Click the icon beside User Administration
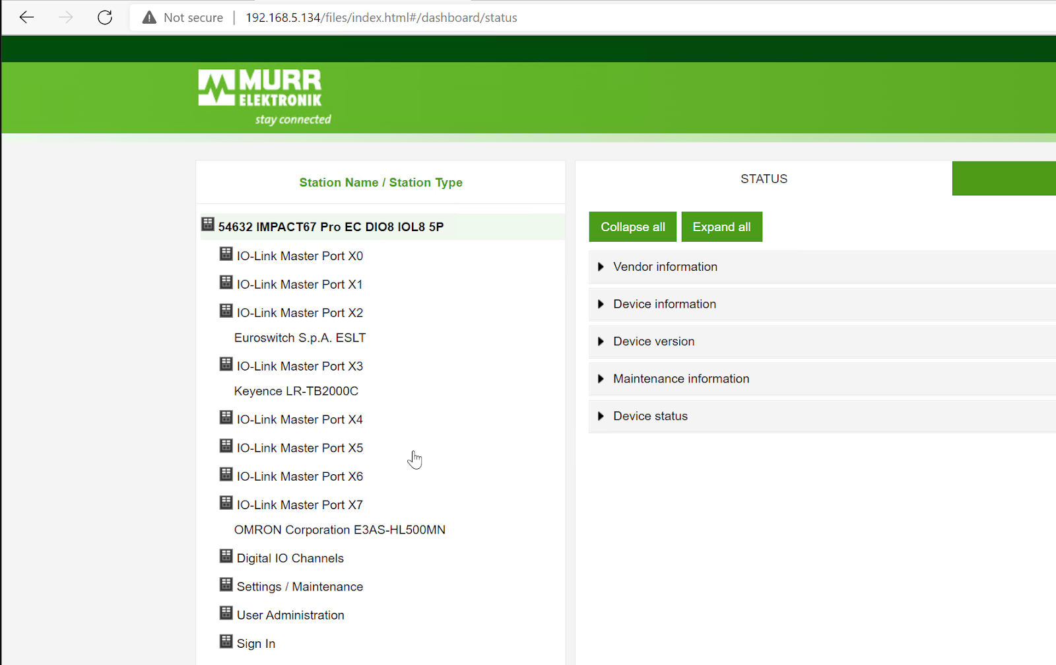The width and height of the screenshot is (1056, 665). pyautogui.click(x=226, y=613)
